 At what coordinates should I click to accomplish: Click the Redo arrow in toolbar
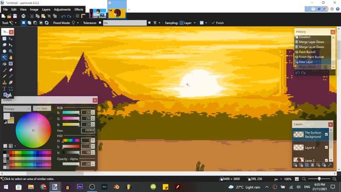[69, 16]
